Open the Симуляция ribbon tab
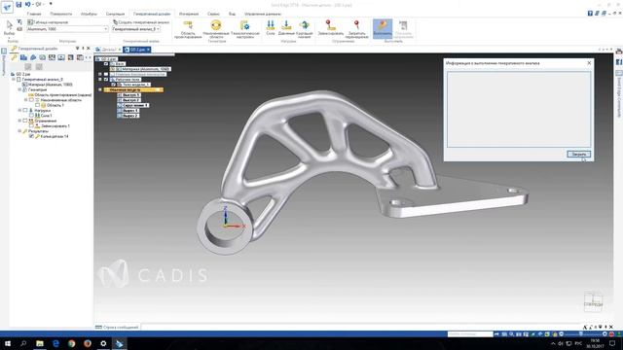Screen dimensions: 623x350 [115, 14]
